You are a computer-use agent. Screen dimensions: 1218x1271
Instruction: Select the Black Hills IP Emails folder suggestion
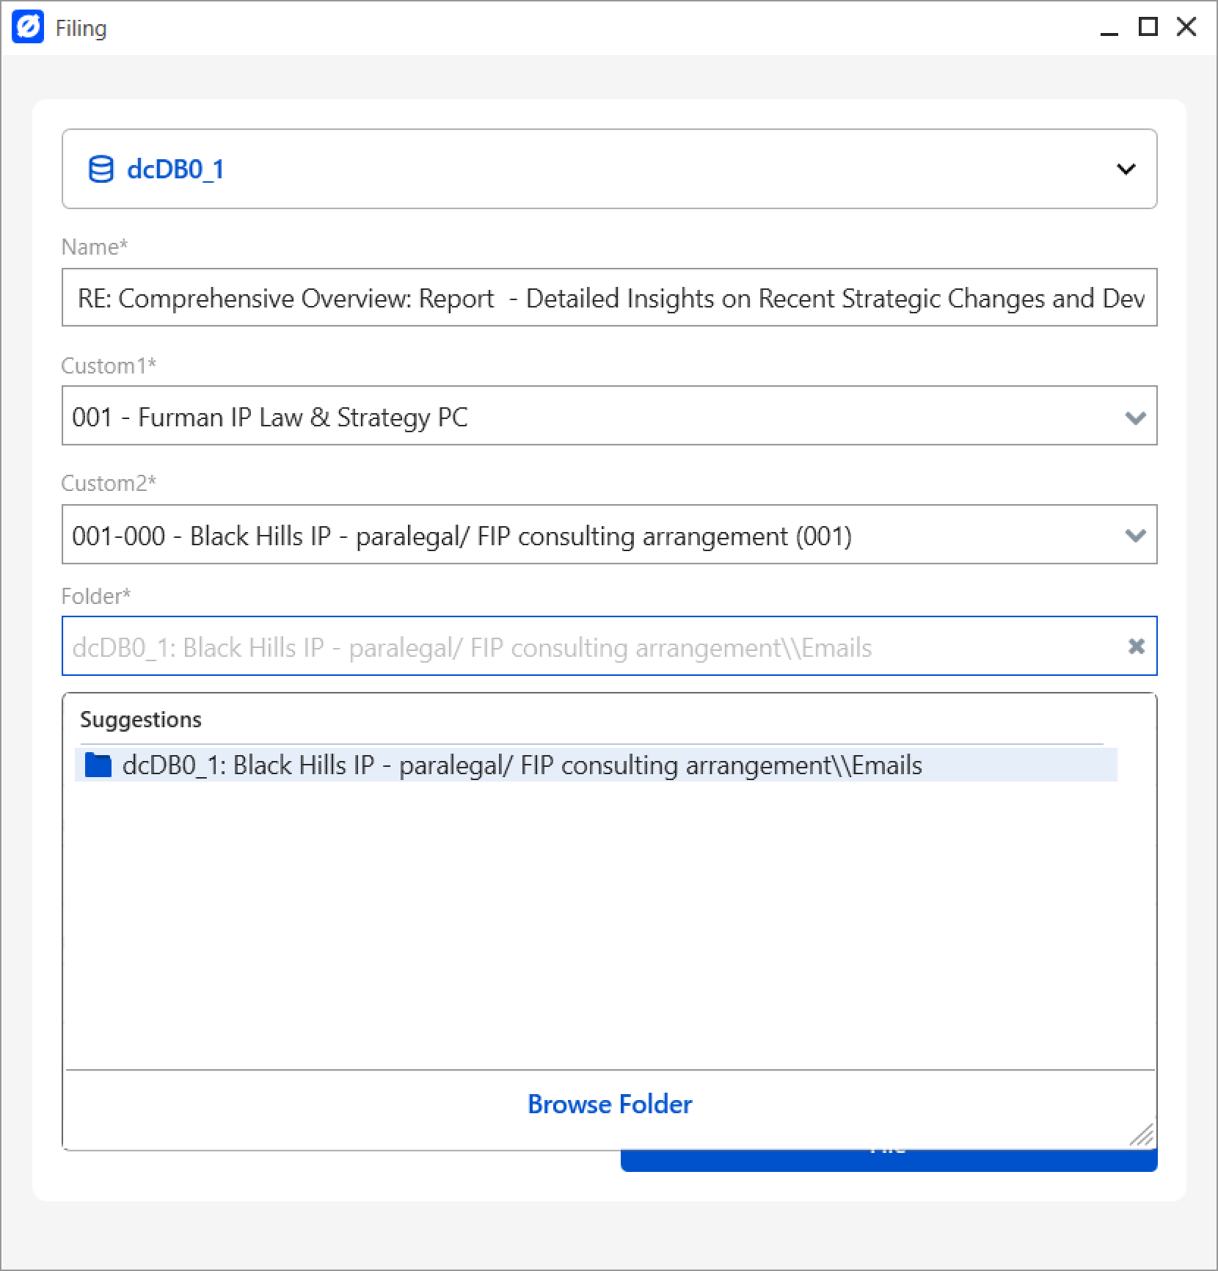pyautogui.click(x=521, y=765)
